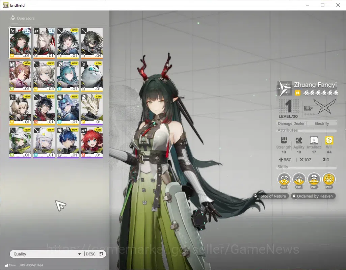View the third skill with upward arrows

pyautogui.click(x=314, y=179)
